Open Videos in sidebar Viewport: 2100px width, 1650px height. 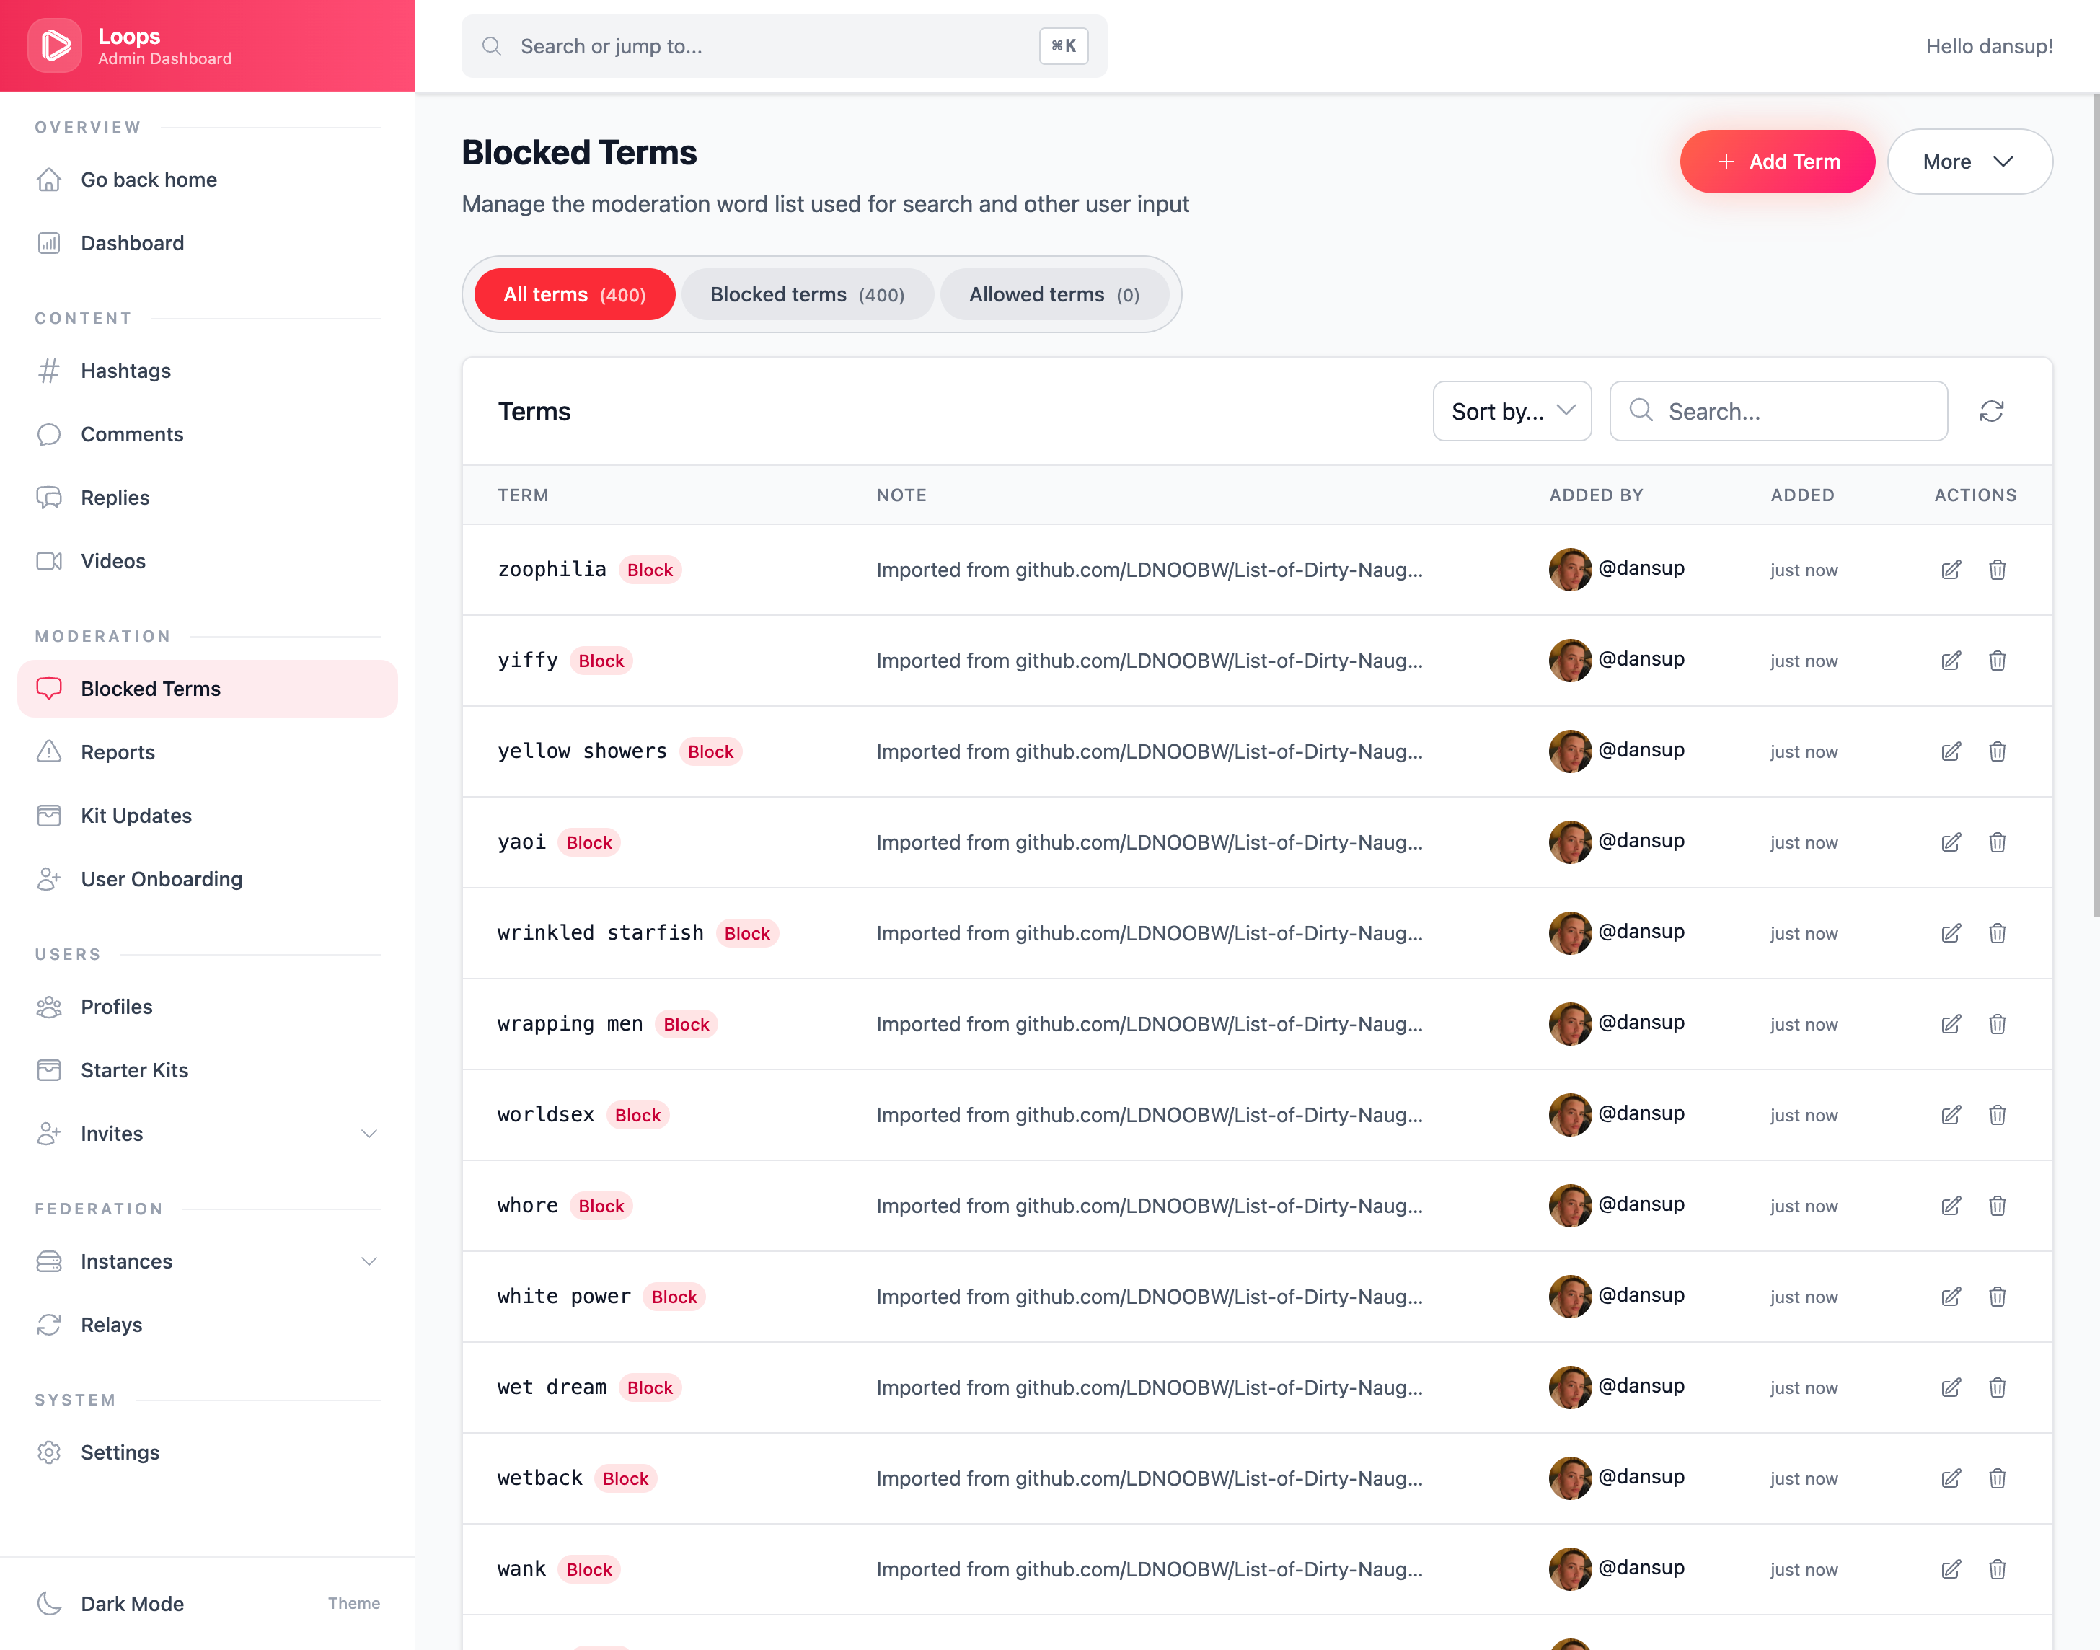pyautogui.click(x=208, y=561)
